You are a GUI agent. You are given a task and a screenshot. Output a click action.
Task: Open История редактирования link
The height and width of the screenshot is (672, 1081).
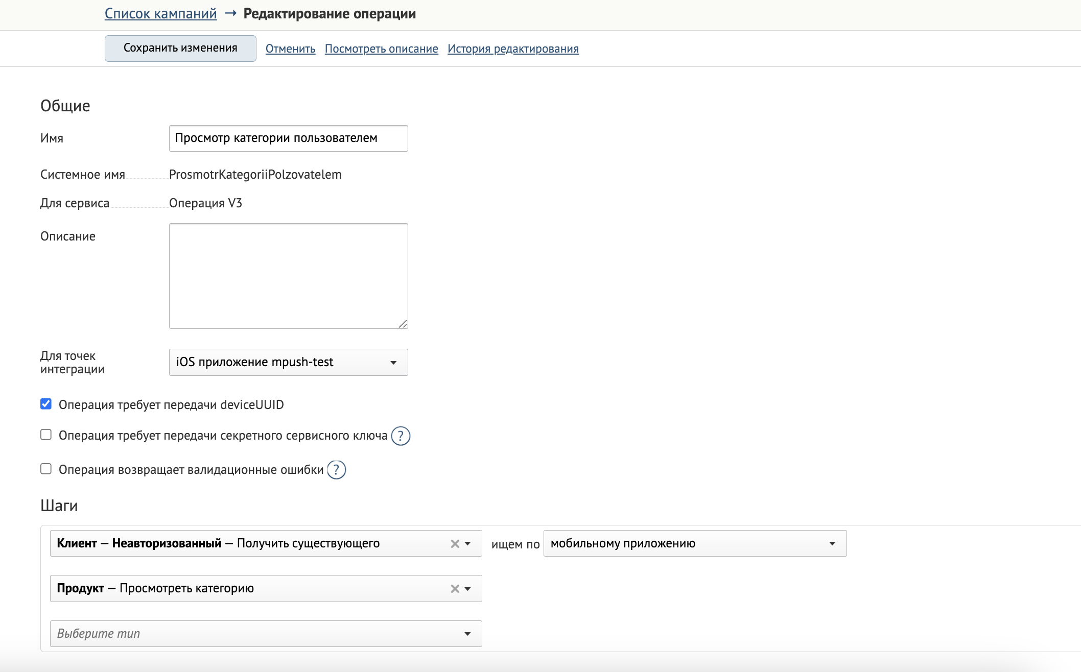513,49
